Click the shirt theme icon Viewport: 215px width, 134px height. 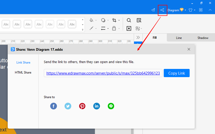click(x=191, y=10)
